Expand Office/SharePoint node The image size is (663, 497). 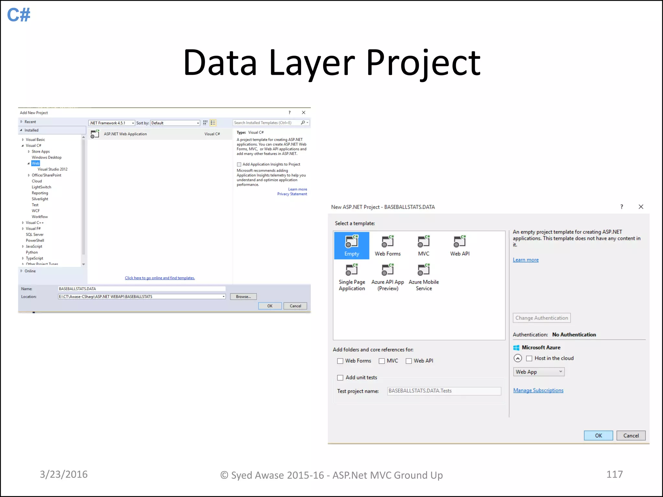[x=29, y=175]
